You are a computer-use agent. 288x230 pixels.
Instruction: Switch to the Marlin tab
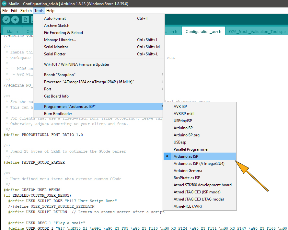coord(12,31)
